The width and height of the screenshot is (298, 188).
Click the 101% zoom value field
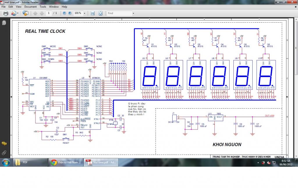(x=78, y=13)
